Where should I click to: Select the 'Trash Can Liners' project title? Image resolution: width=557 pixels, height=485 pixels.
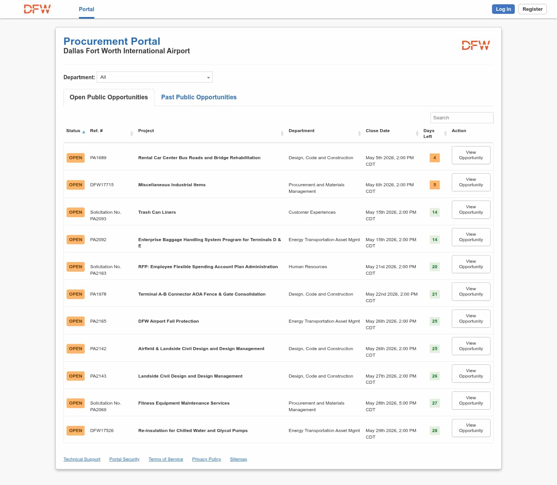pos(157,212)
